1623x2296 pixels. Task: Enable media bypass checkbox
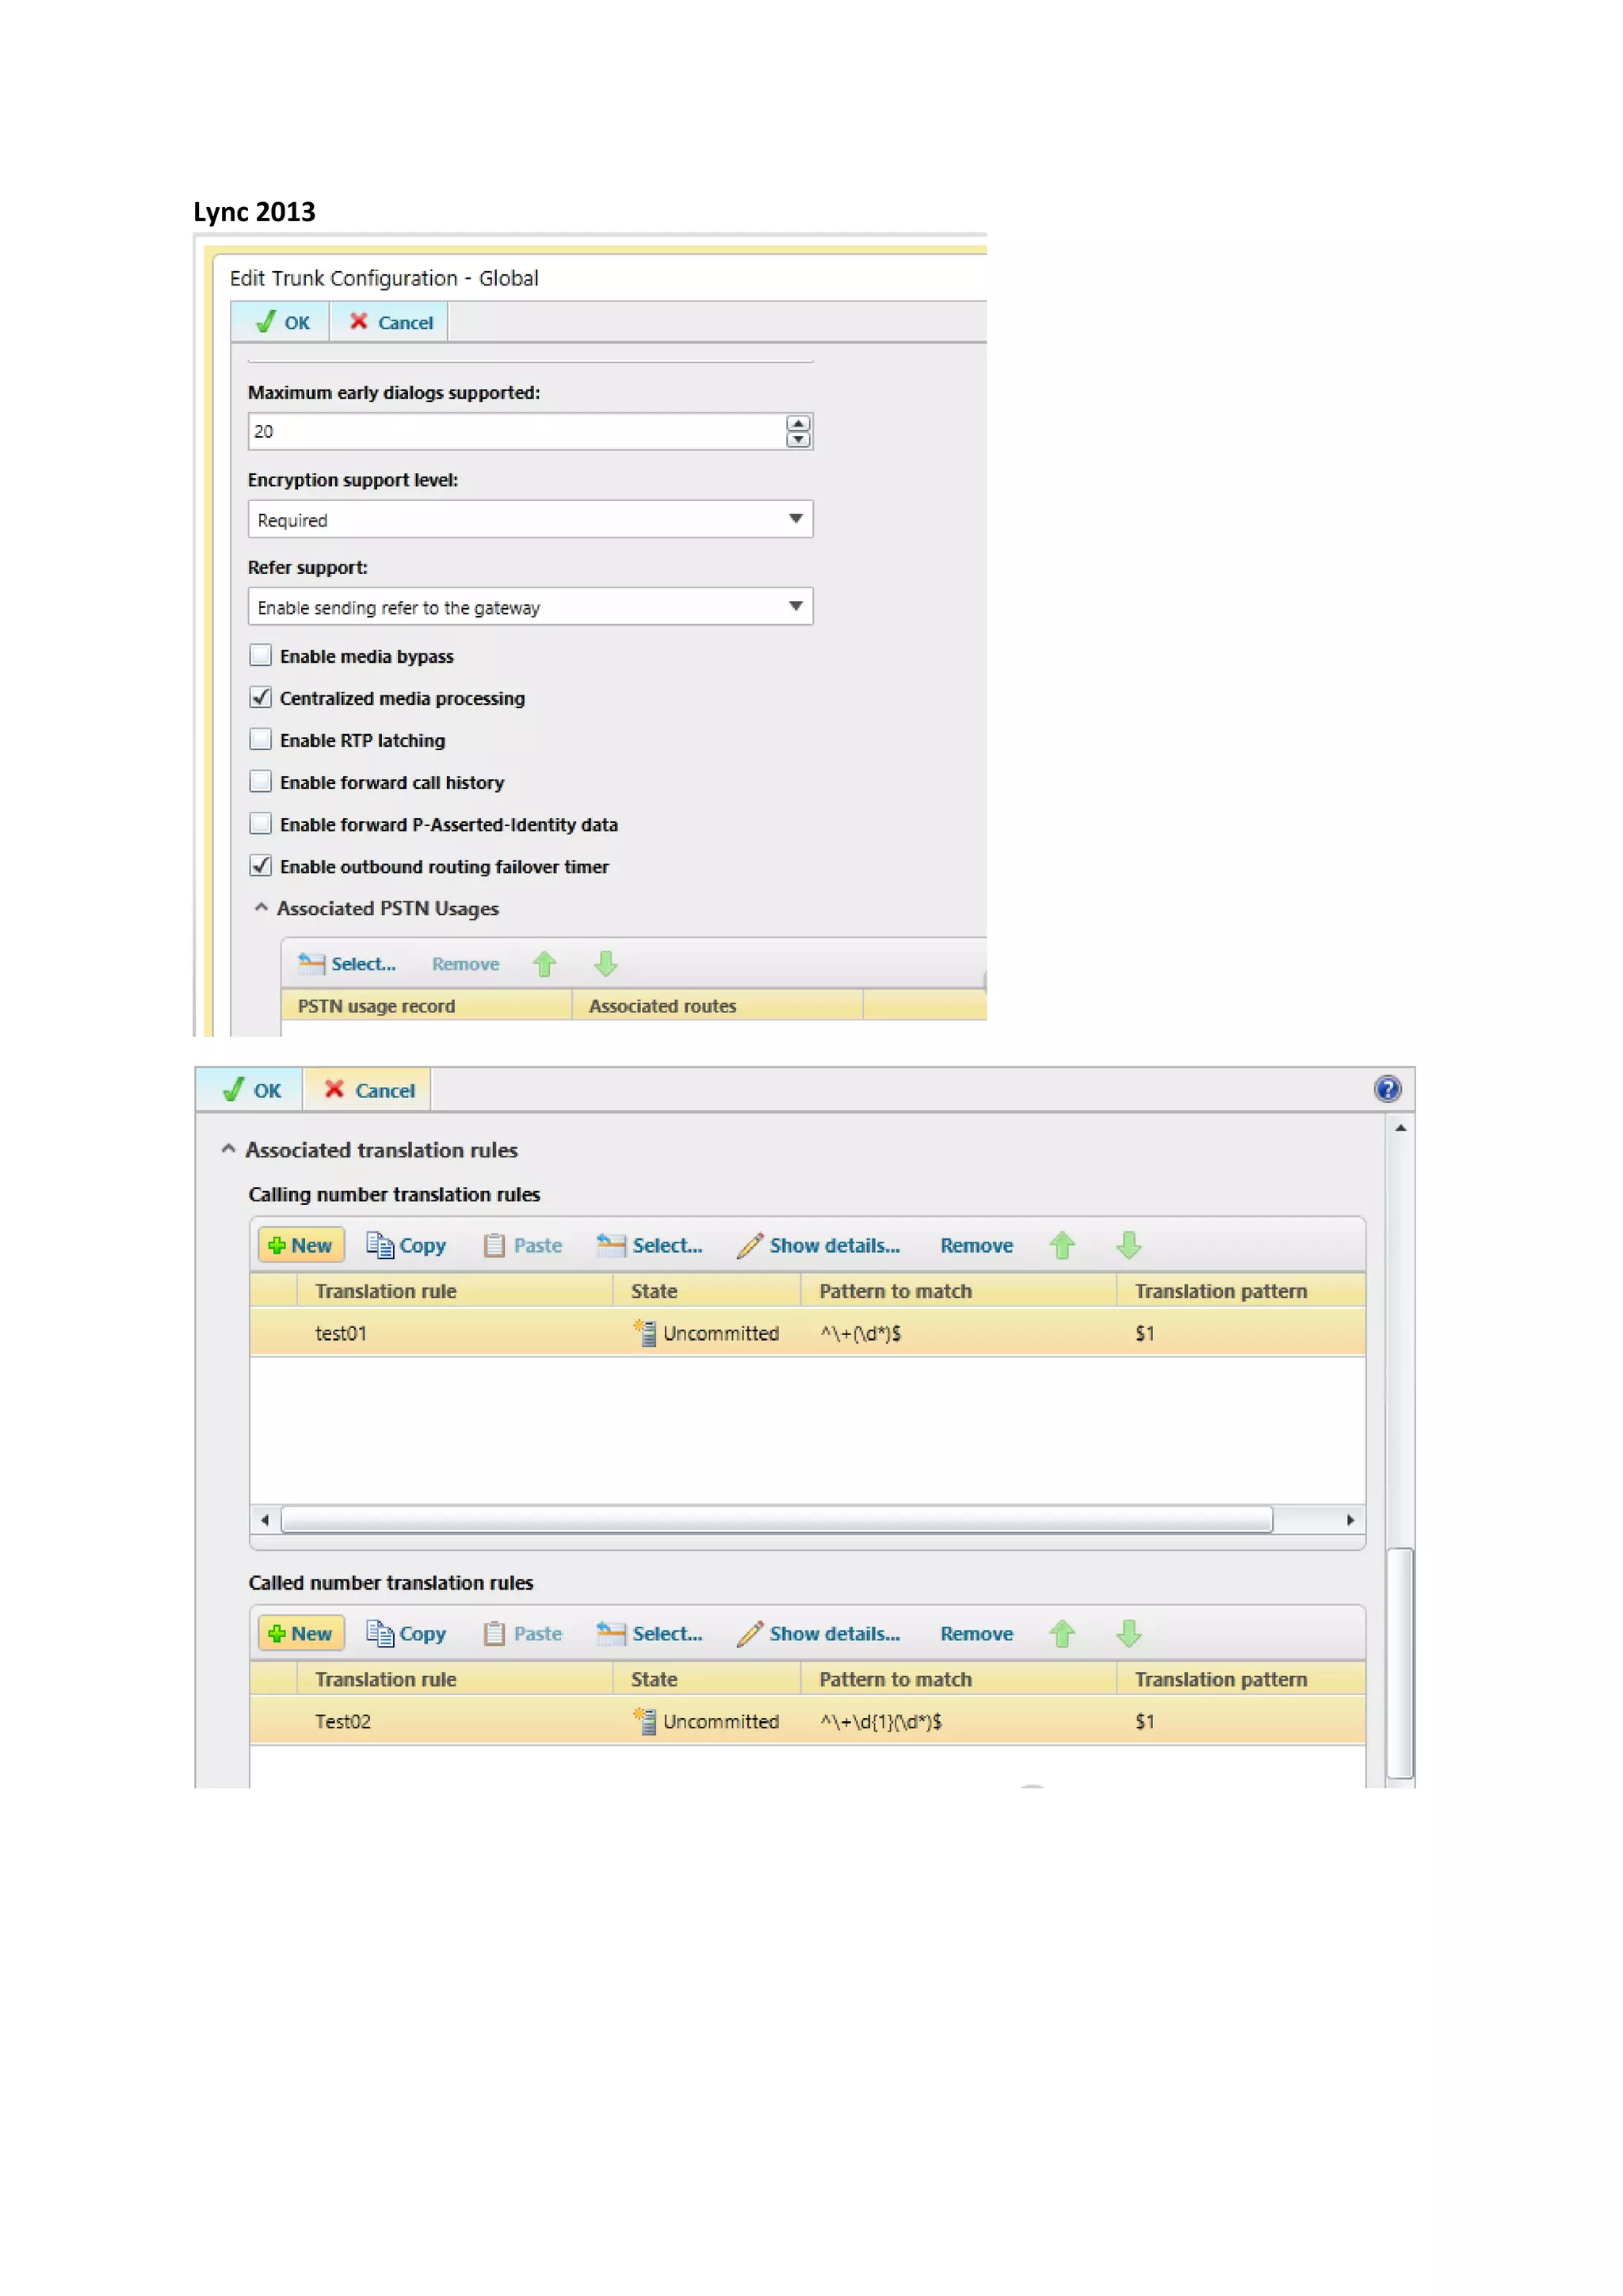click(x=261, y=656)
